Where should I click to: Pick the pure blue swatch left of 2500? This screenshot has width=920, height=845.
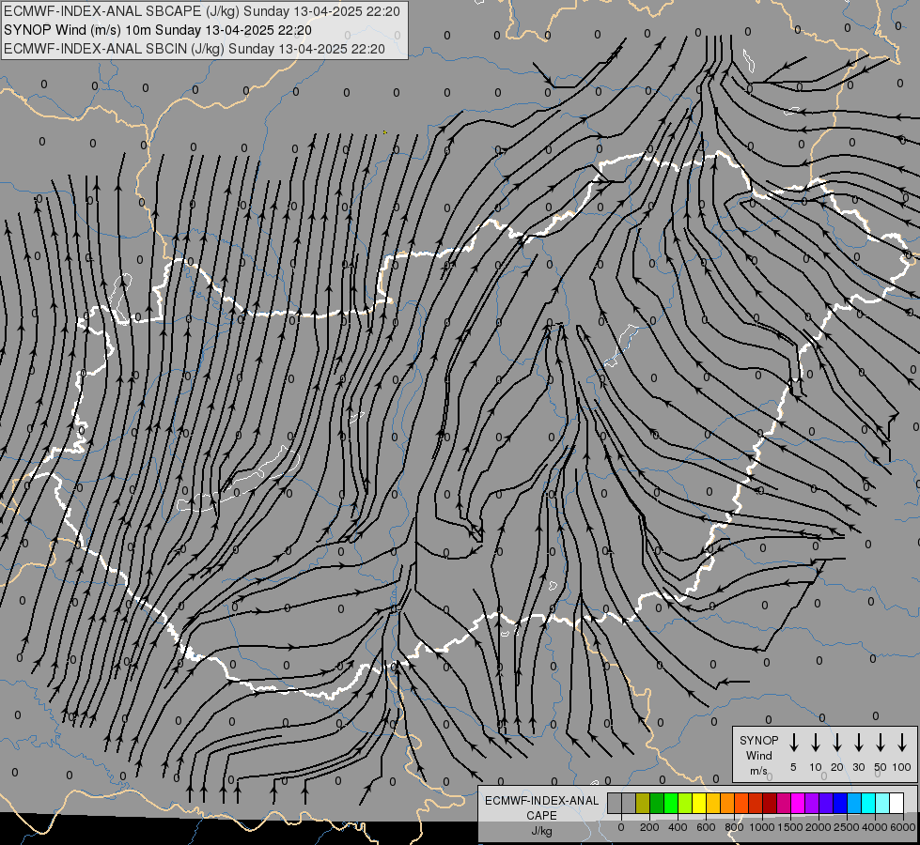[x=840, y=803]
